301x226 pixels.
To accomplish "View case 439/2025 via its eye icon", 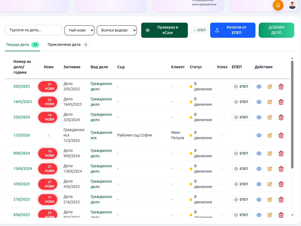I will coord(259,184).
